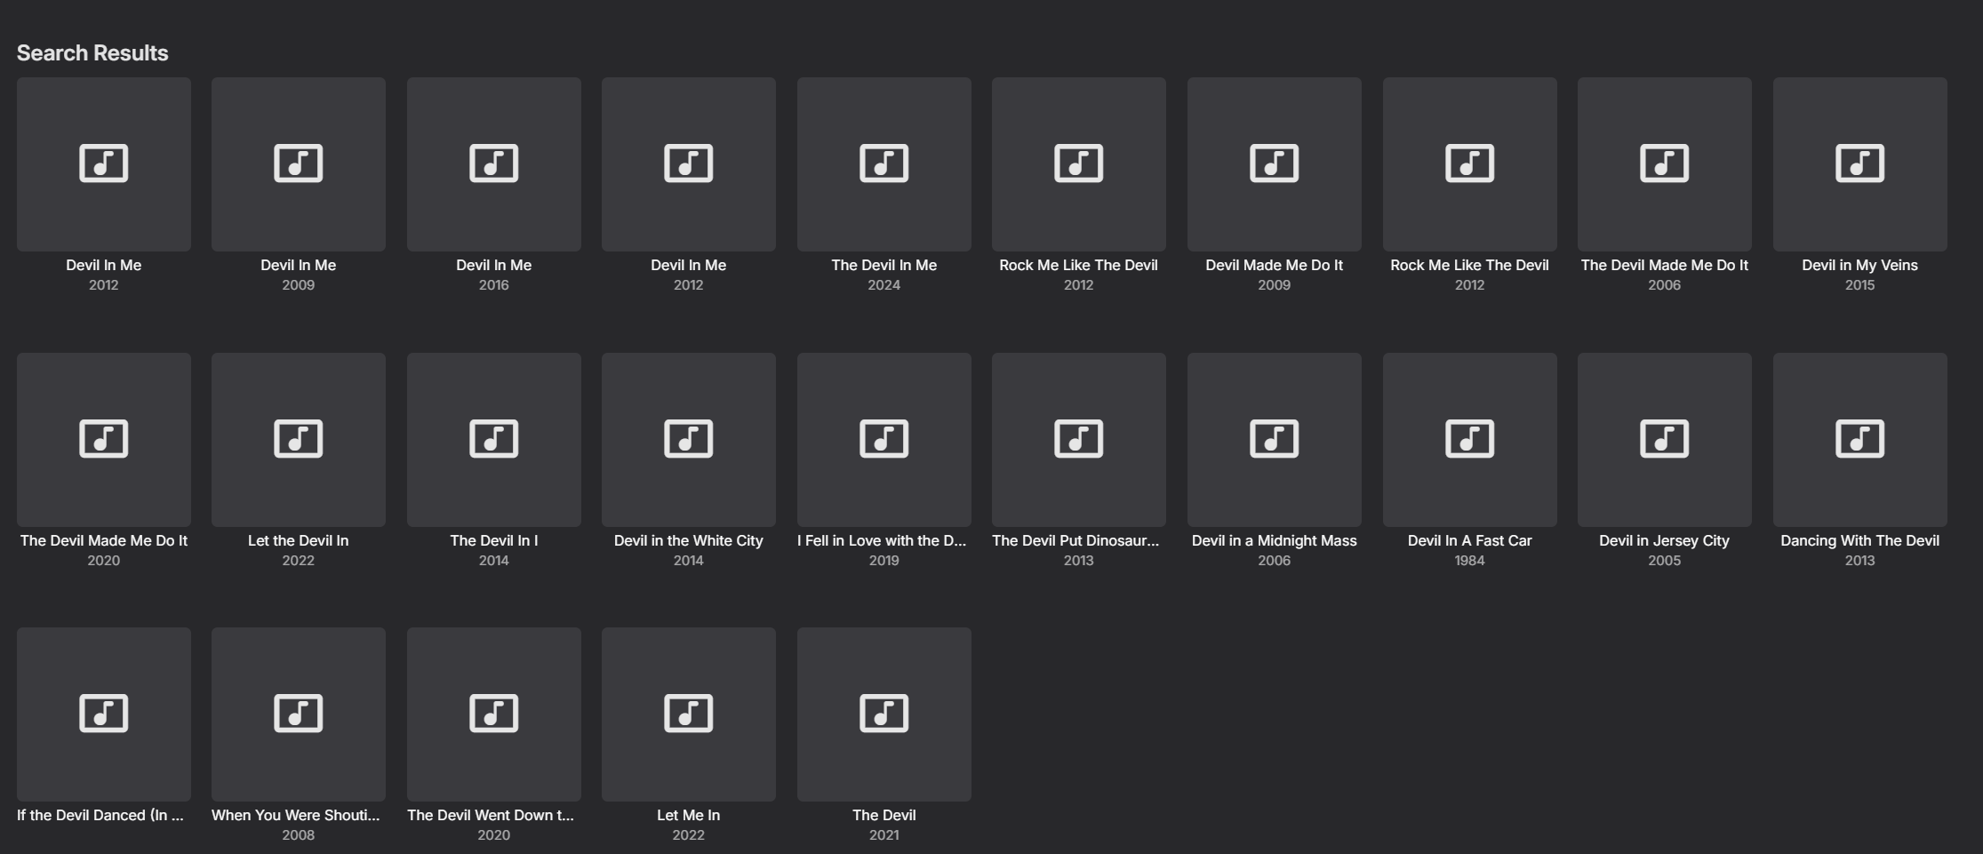The image size is (1983, 854).
Task: Click the 2016 Devil In Me album artwork
Action: click(493, 164)
